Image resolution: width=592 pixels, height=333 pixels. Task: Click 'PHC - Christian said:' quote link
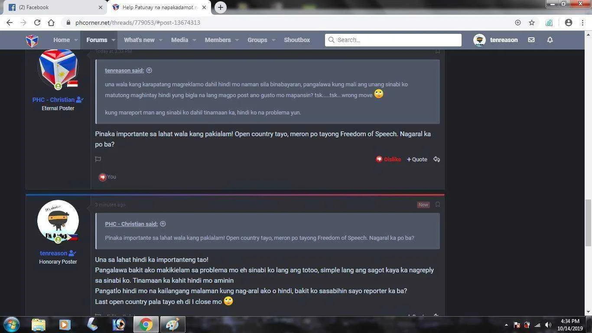tap(131, 224)
